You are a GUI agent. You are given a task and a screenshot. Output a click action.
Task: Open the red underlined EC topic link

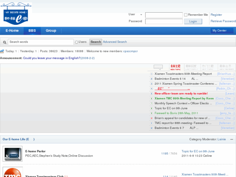(172, 89)
